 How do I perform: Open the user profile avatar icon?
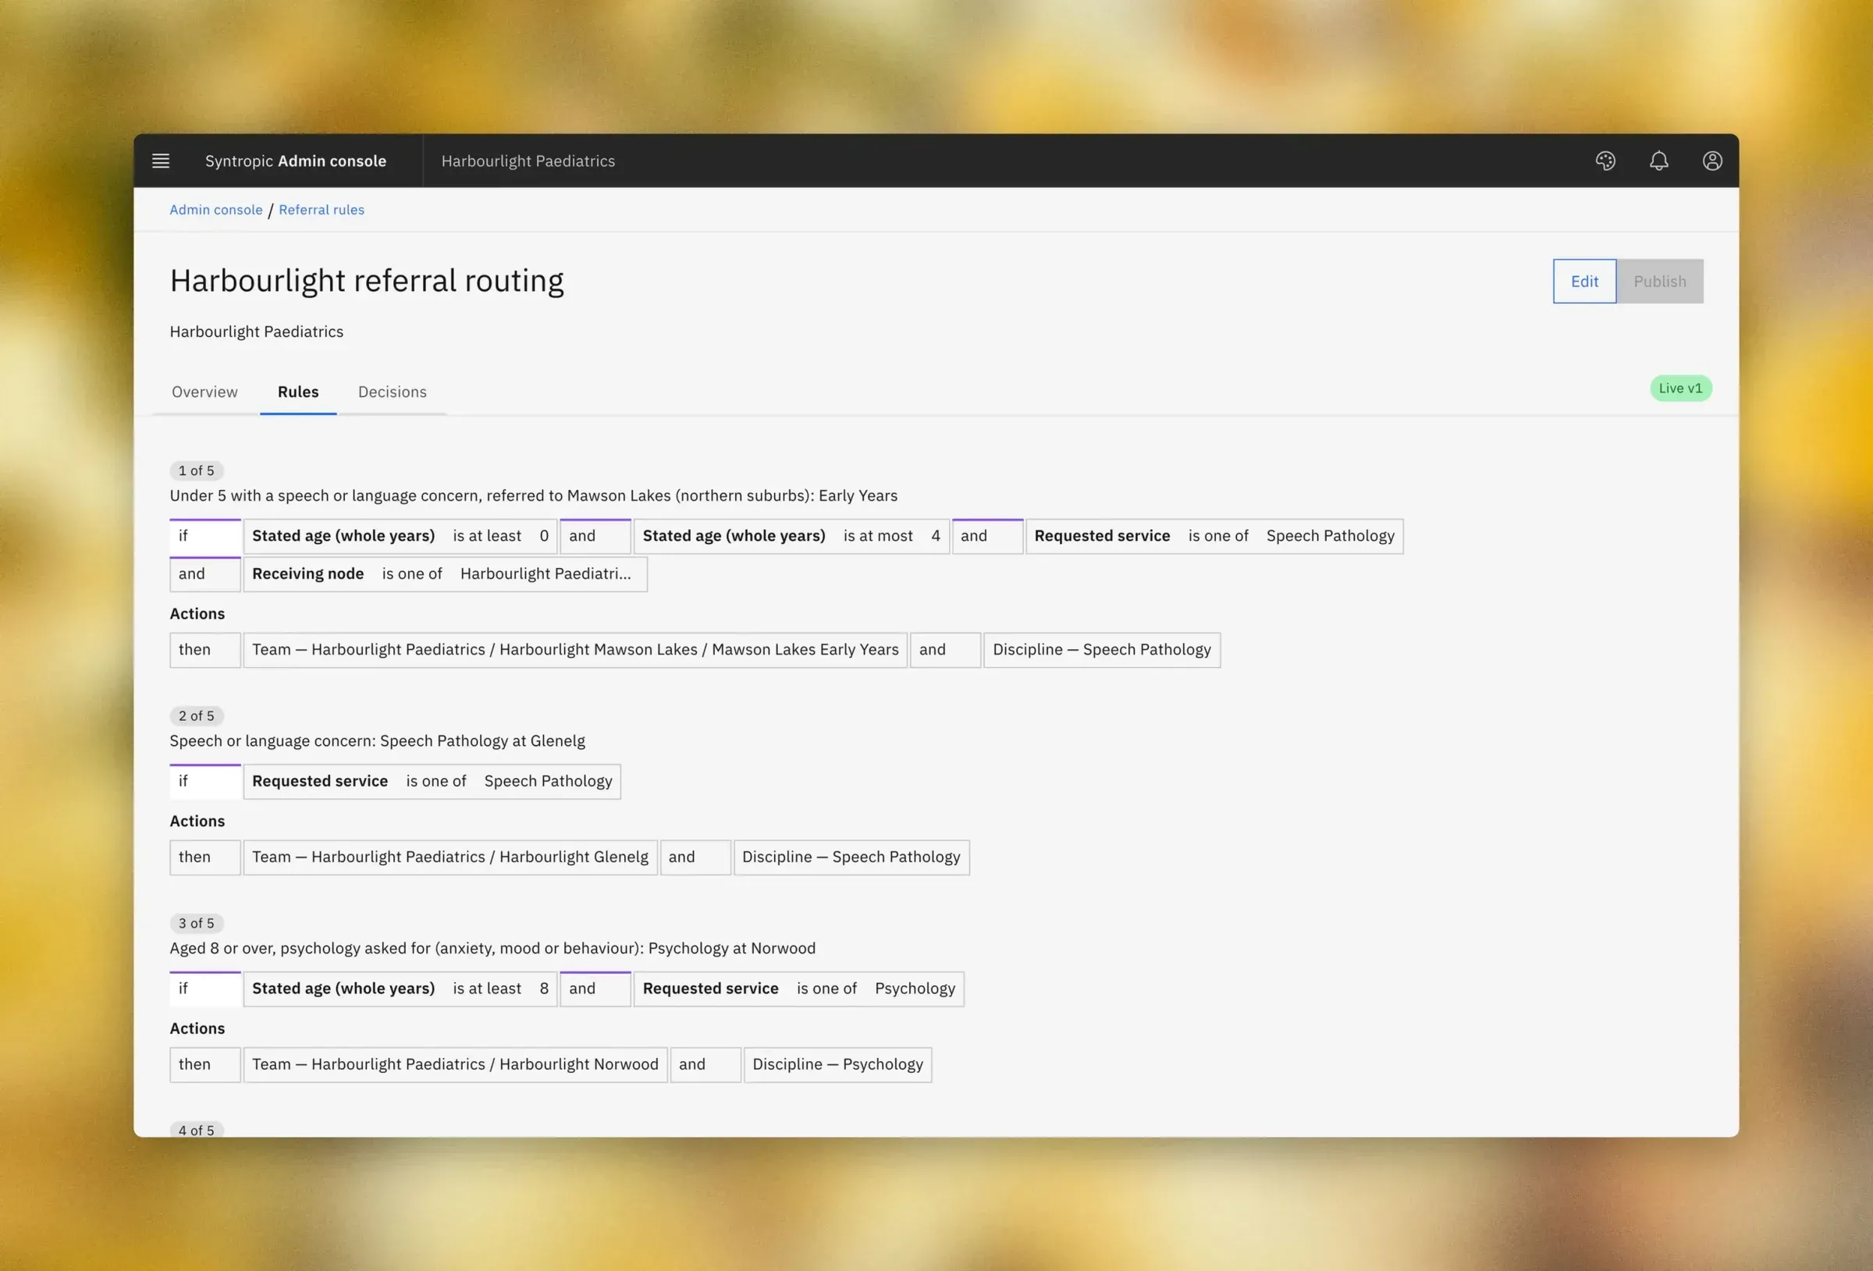tap(1711, 161)
